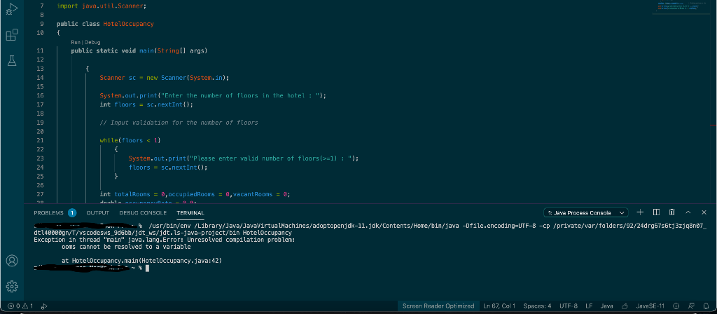Select the TERMINAL panel tab
This screenshot has width=717, height=314.
190,213
